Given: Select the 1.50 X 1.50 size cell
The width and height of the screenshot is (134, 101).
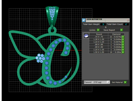Looking at the screenshot, I should (x=99, y=52).
